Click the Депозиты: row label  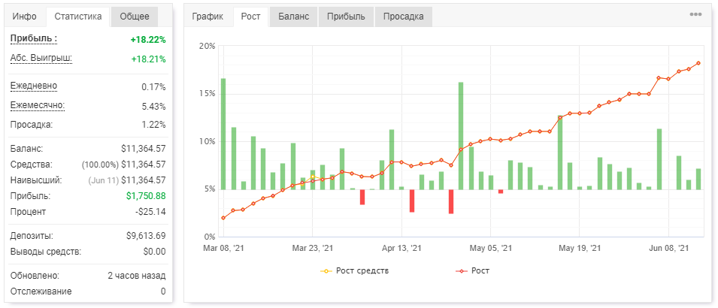coord(32,236)
